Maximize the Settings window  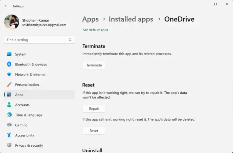point(215,4)
